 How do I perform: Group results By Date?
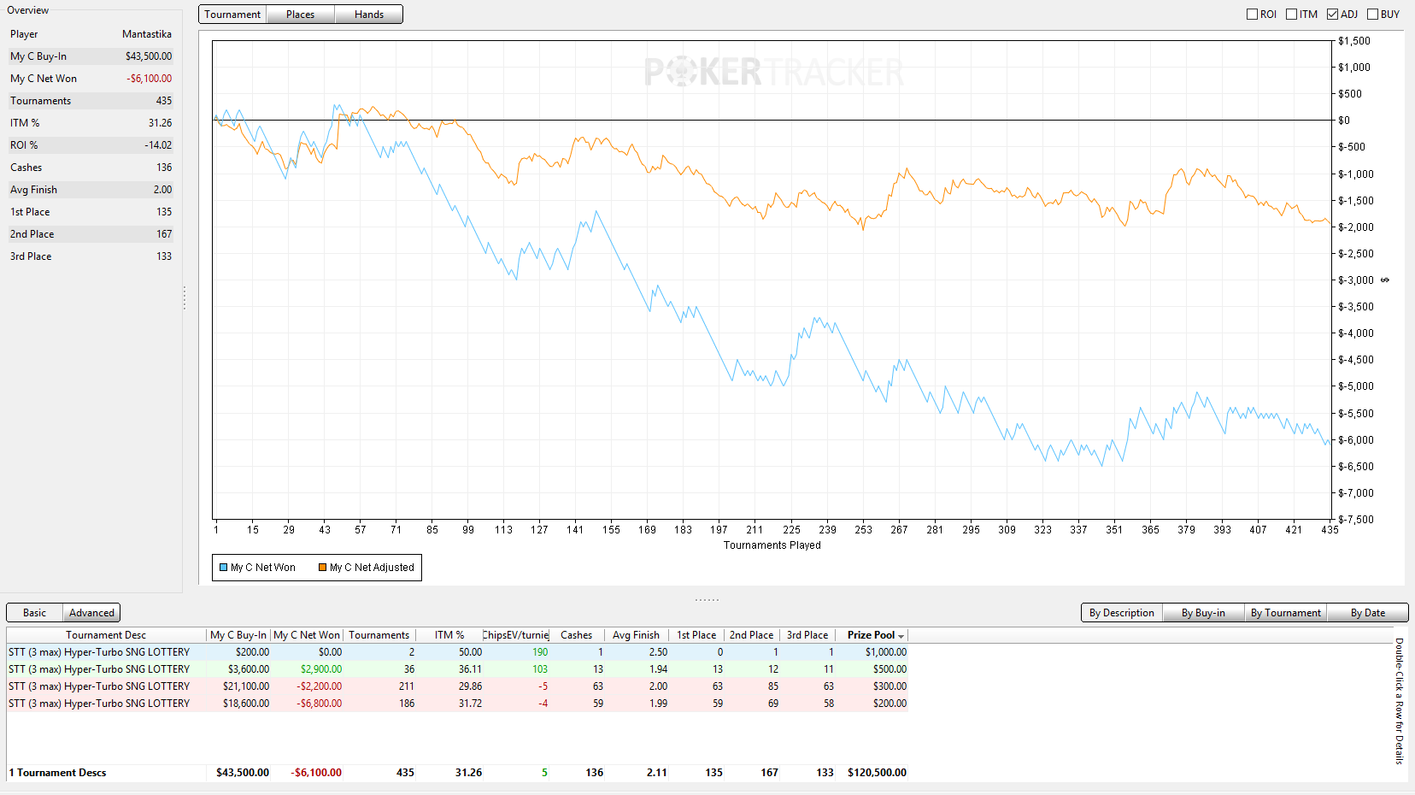(1368, 613)
